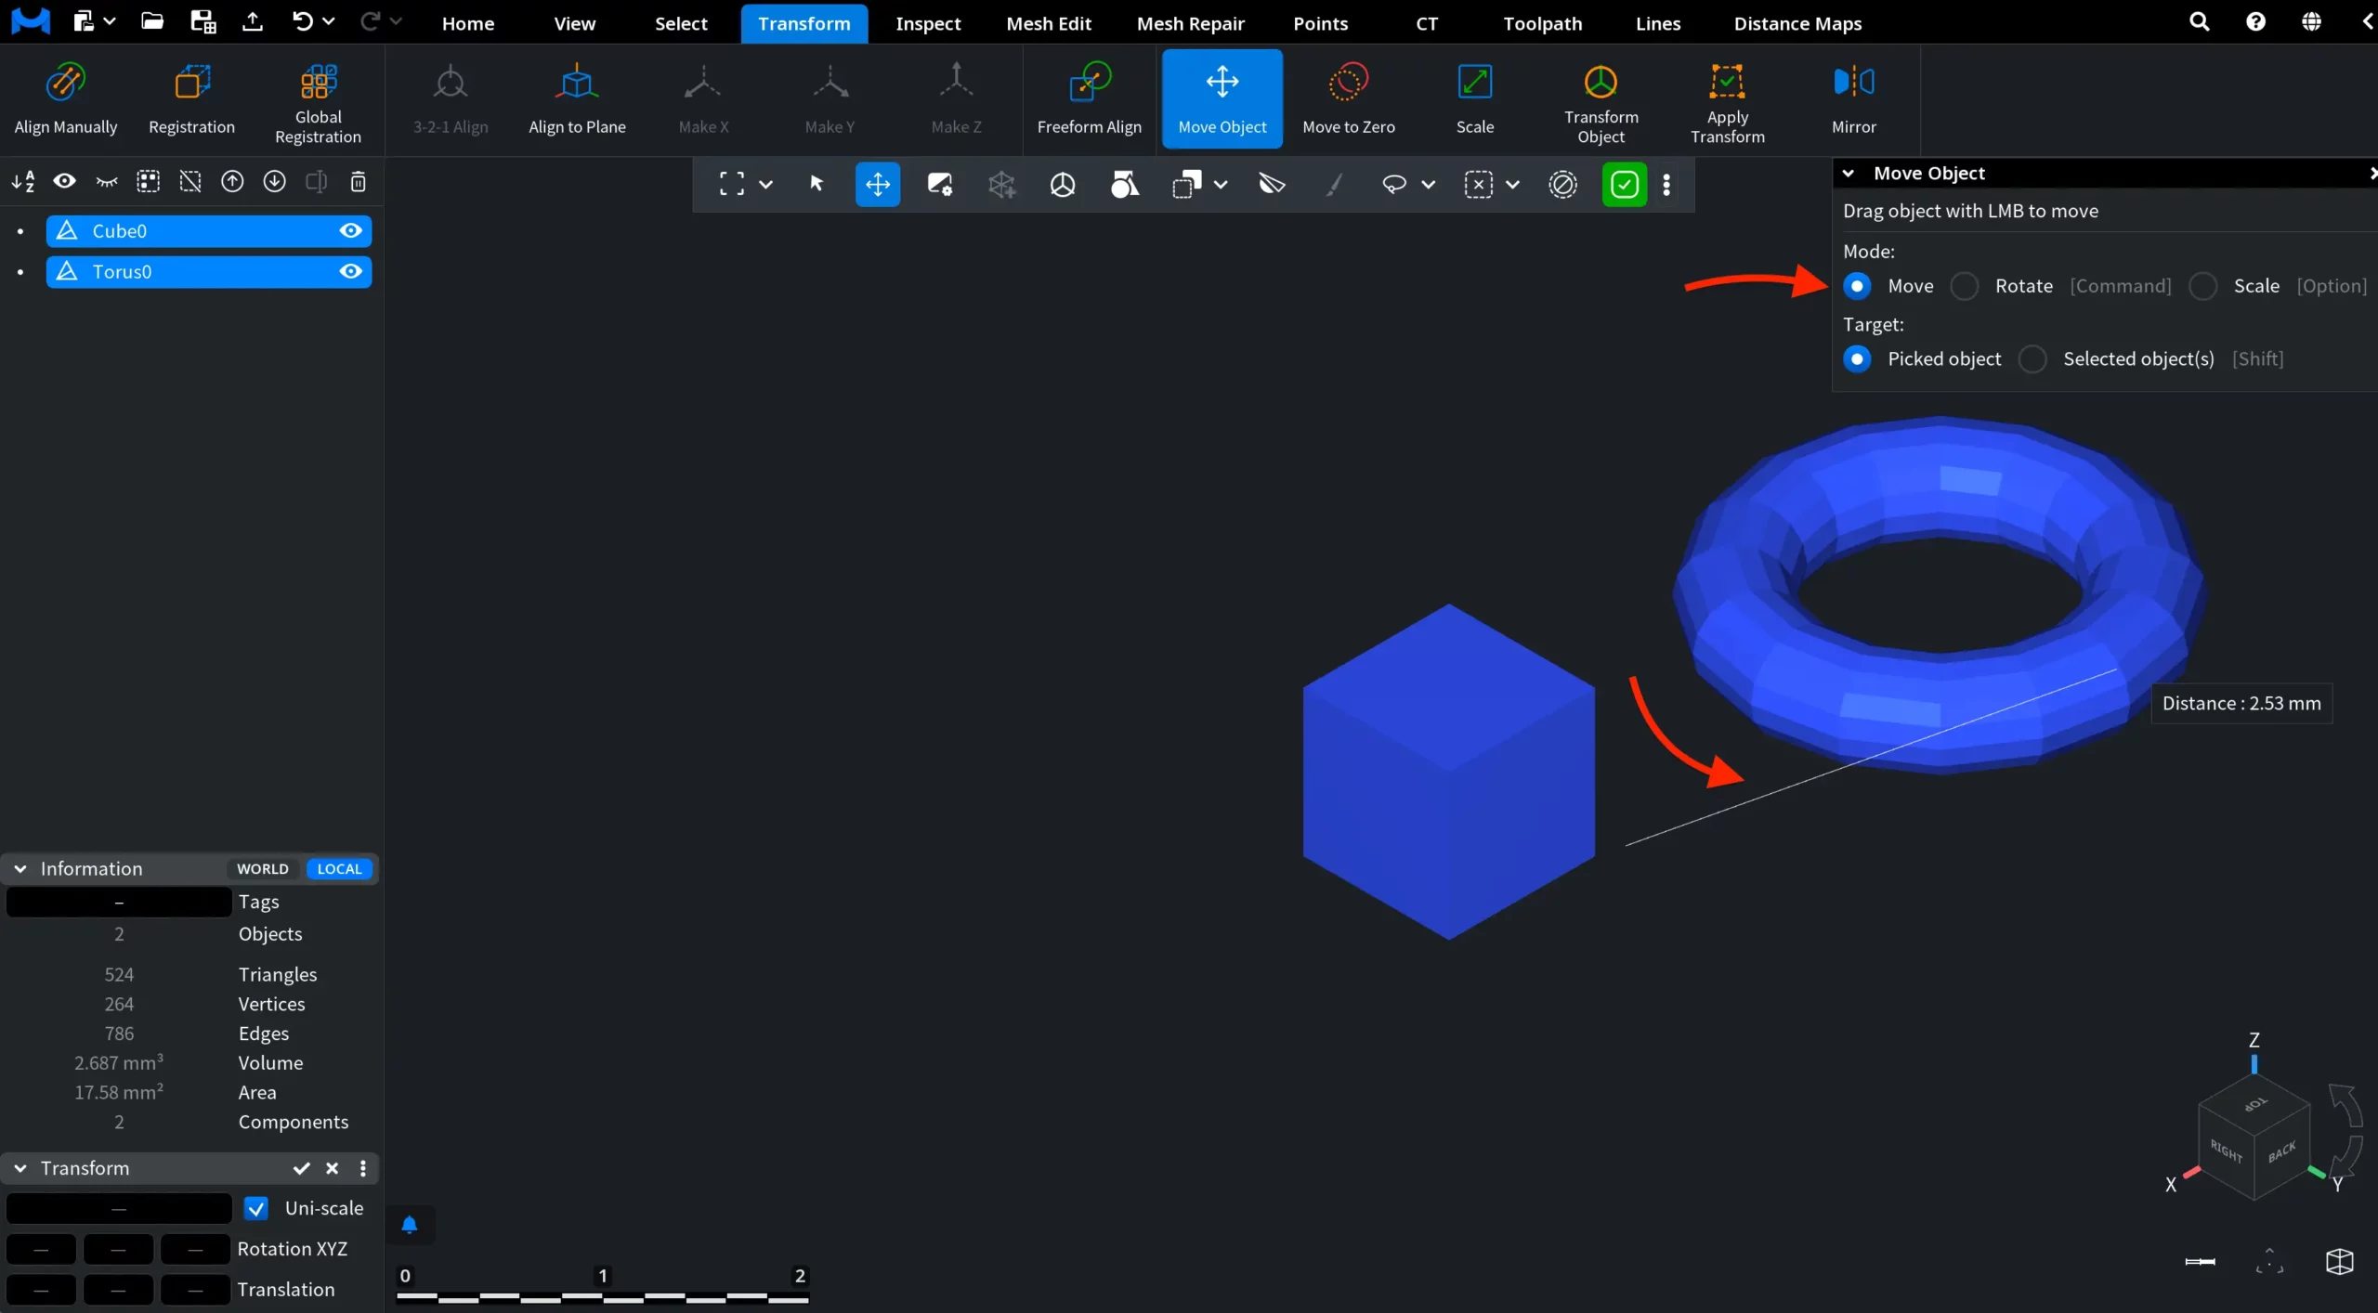Switch information to WORLD coordinates
This screenshot has height=1313, width=2378.
263,869
